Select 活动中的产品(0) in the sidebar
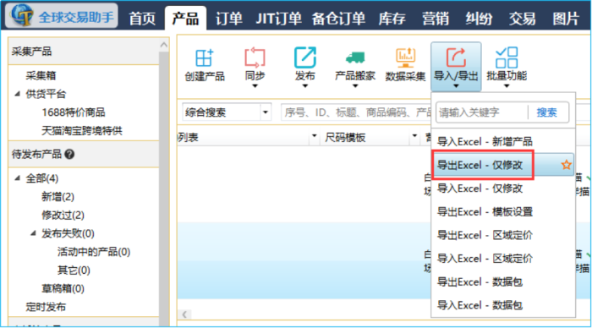Viewport: 592px width, 328px height. [x=94, y=252]
